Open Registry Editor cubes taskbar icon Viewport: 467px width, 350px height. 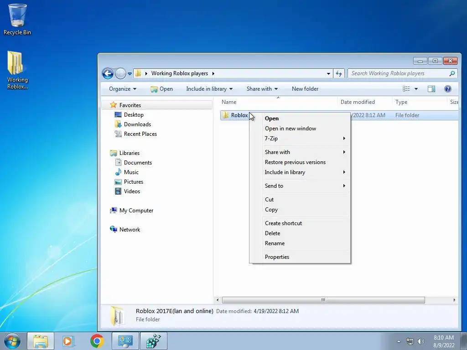click(x=153, y=341)
